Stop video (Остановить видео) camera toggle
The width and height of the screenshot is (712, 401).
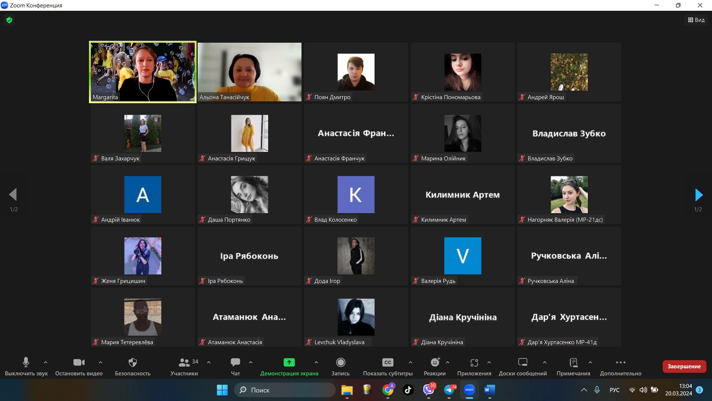[79, 362]
